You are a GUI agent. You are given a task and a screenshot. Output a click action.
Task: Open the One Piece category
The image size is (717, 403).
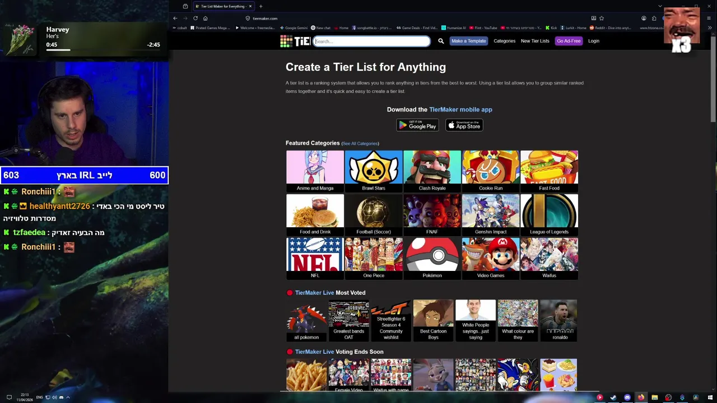pyautogui.click(x=374, y=259)
